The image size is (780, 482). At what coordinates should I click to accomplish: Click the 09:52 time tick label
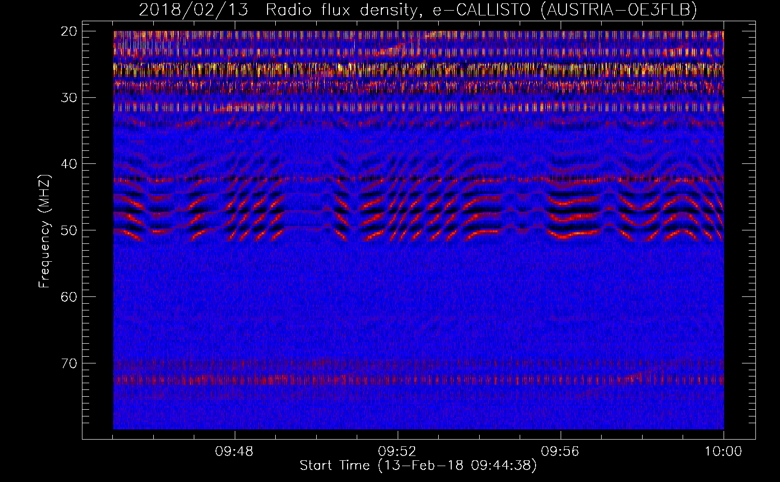tap(397, 452)
